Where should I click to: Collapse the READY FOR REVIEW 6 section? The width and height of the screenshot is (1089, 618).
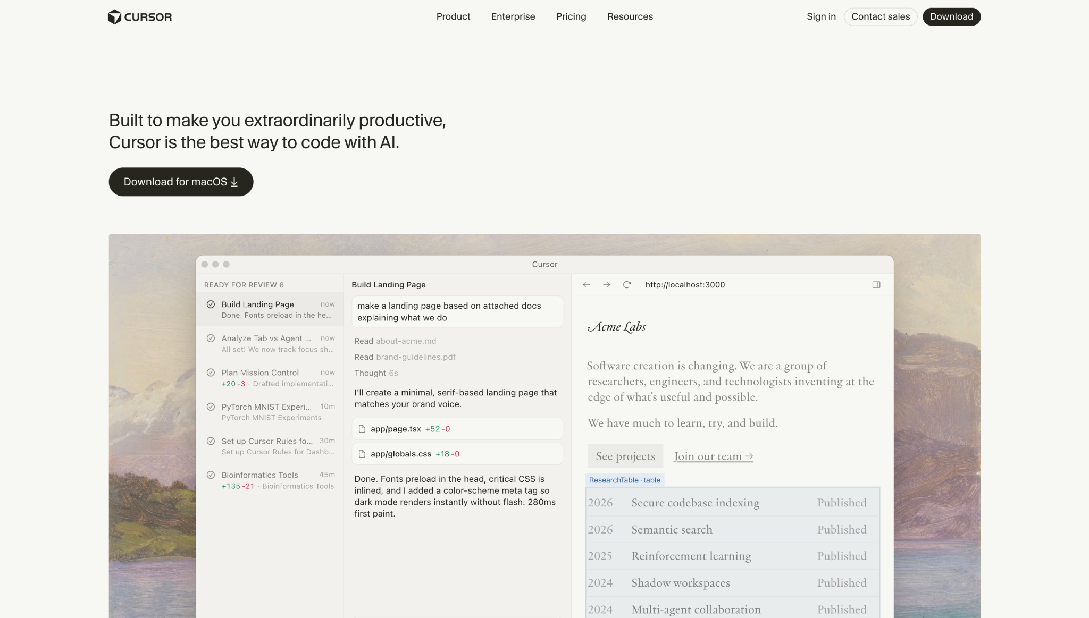(x=244, y=284)
